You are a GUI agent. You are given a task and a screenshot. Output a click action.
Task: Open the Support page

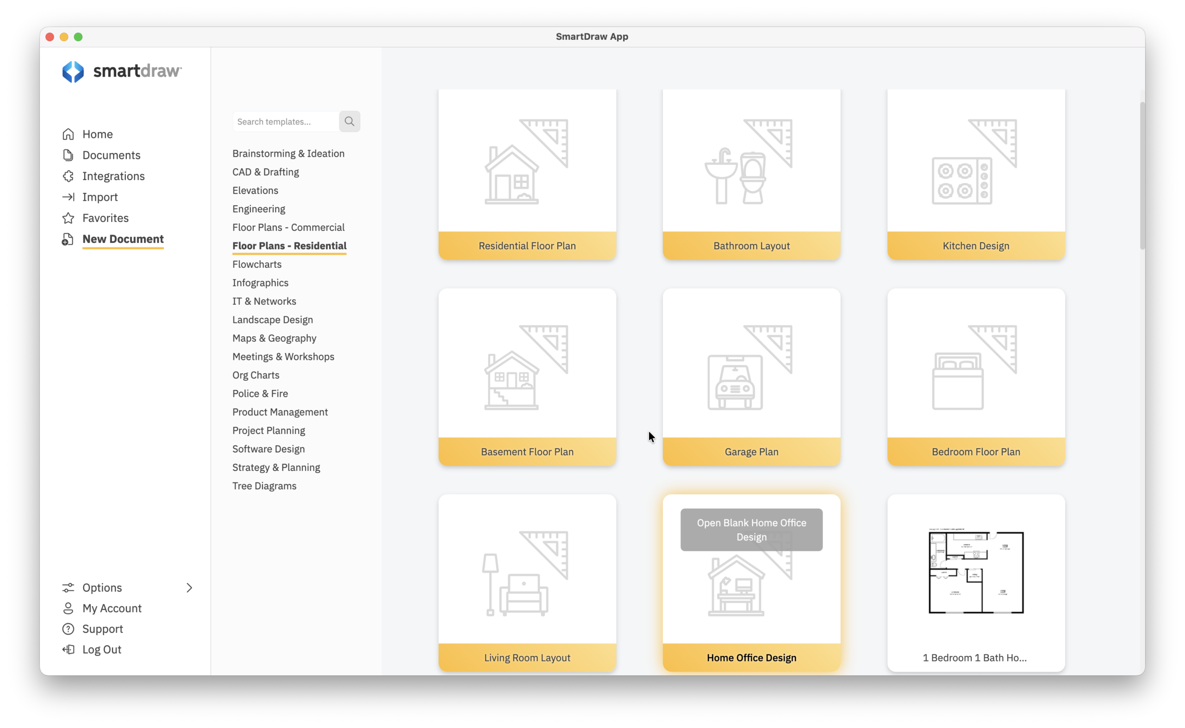[x=103, y=629]
